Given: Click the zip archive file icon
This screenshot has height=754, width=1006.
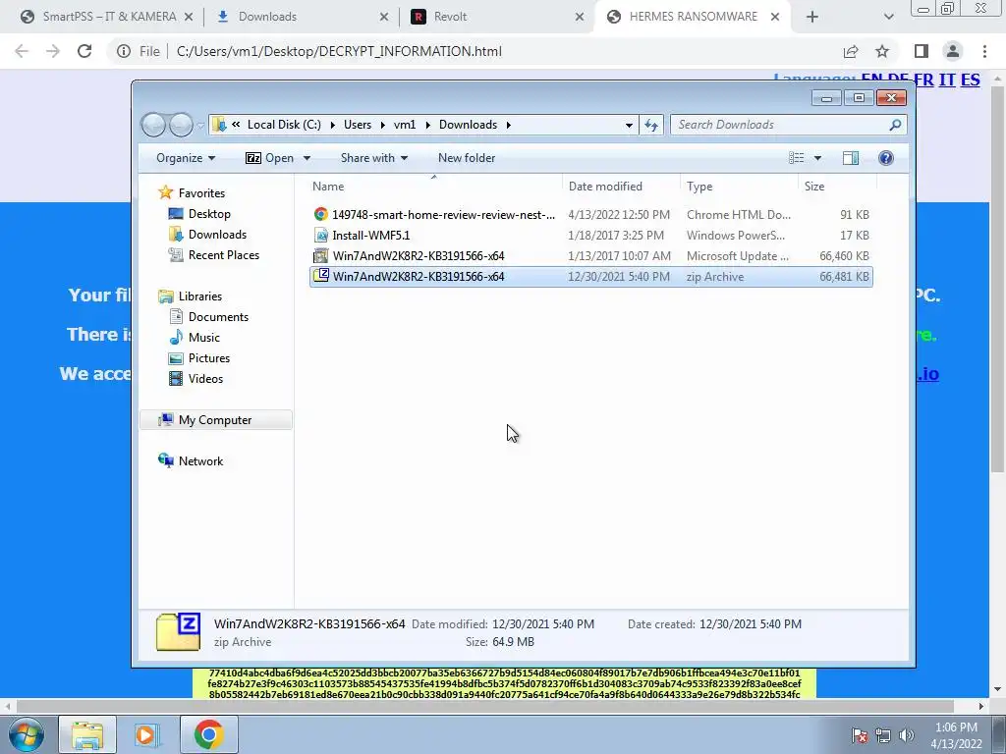Looking at the screenshot, I should (321, 276).
